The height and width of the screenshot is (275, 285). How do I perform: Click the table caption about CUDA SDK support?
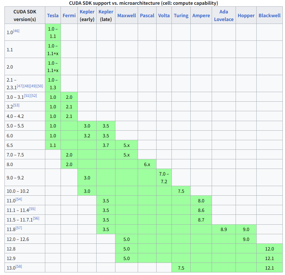143,3
